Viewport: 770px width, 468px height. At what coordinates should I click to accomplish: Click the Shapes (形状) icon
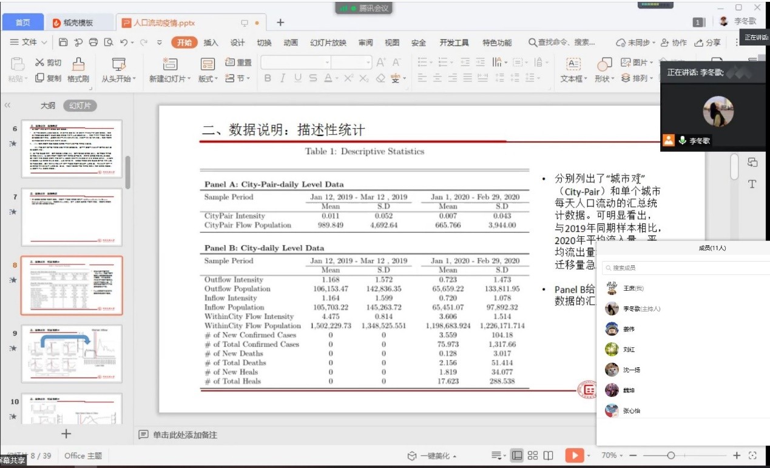604,64
